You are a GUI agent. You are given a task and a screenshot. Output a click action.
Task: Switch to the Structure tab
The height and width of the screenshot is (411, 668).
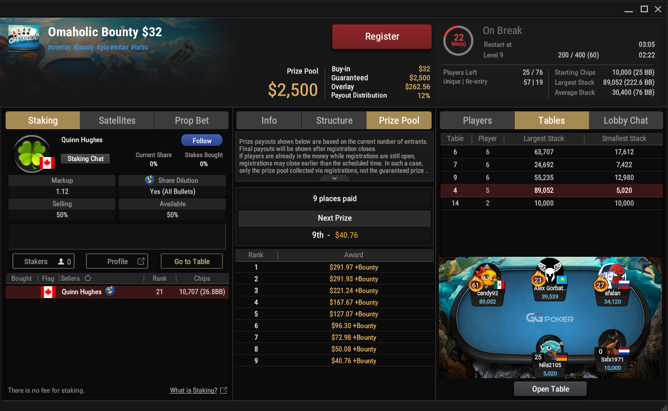click(x=334, y=120)
